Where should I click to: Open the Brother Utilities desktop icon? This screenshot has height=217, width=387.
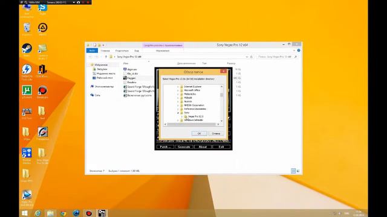[x=27, y=156]
